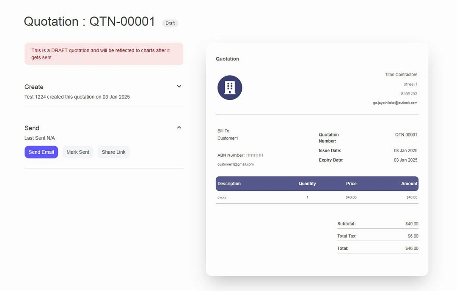Select the cvcxv line item row
This screenshot has height=291, width=457.
pyautogui.click(x=317, y=197)
